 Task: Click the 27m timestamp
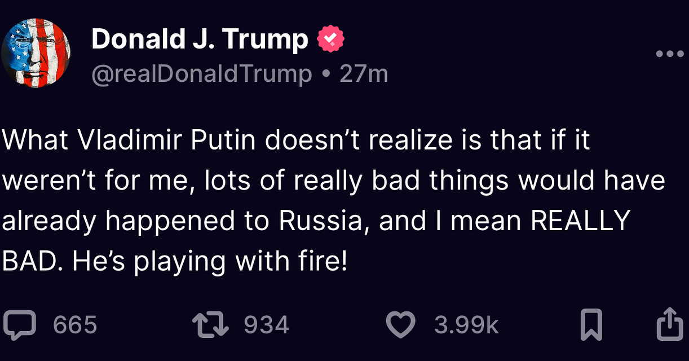point(364,74)
